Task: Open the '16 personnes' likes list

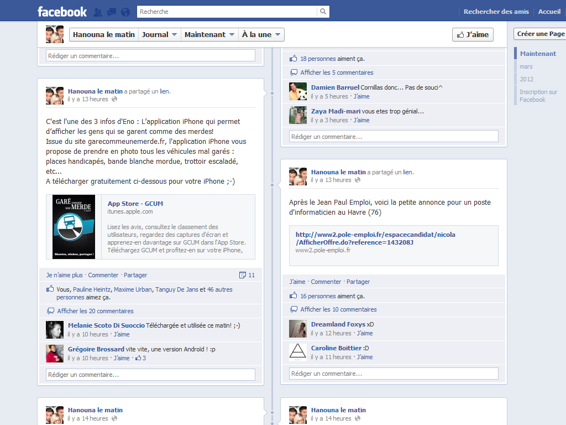Action: coord(318,296)
